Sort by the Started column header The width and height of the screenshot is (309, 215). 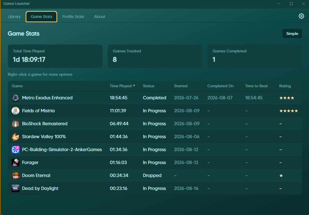181,86
